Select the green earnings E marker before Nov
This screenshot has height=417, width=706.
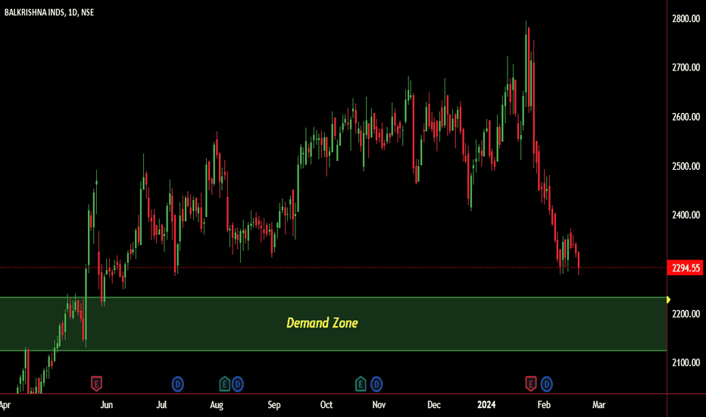coord(361,384)
